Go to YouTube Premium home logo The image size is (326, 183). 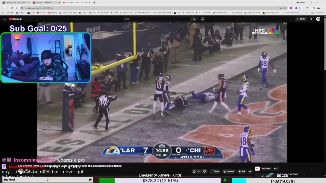16,19
